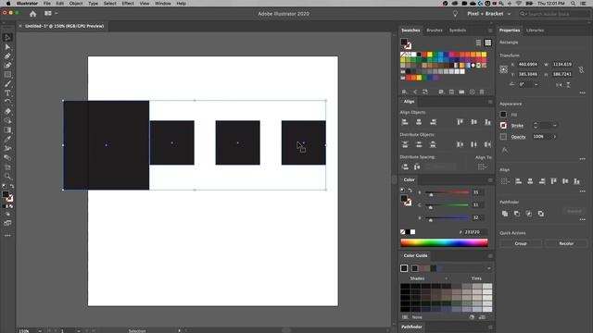Image resolution: width=593 pixels, height=333 pixels.
Task: Open arrange documents dropdown in top bar
Action: pyautogui.click(x=51, y=14)
